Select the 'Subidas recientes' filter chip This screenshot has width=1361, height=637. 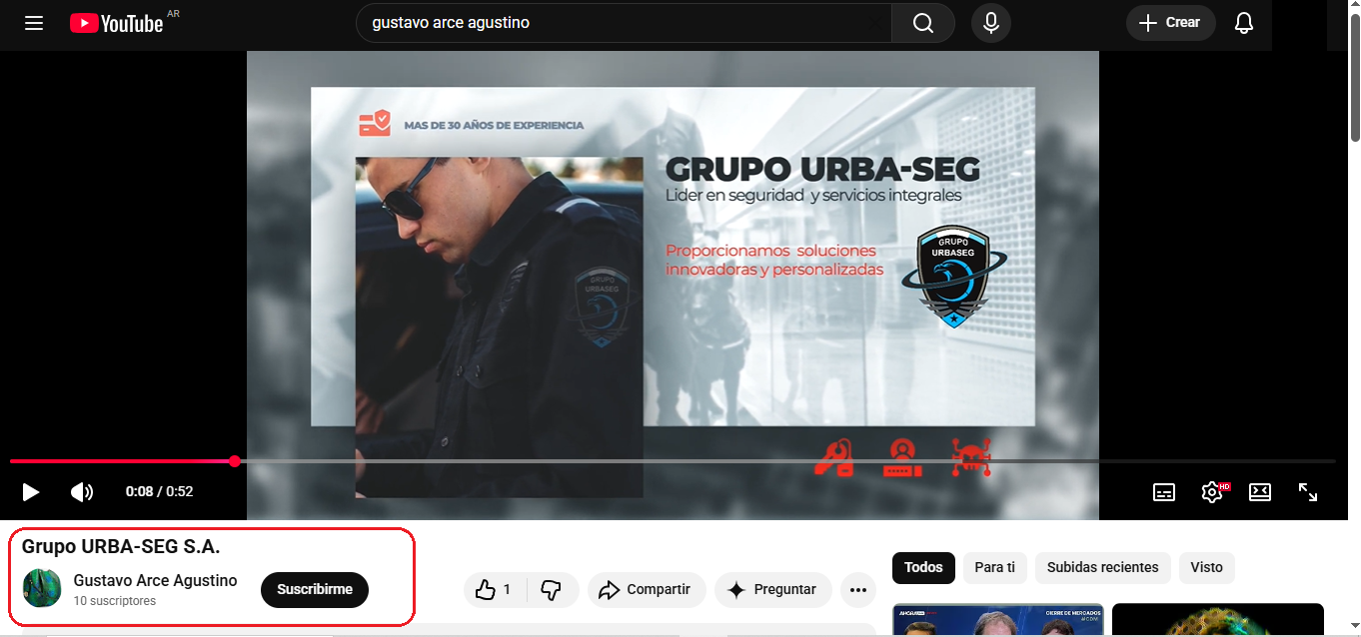tap(1102, 567)
